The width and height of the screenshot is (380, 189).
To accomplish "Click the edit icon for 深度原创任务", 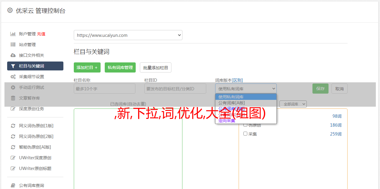I will point(13,109).
